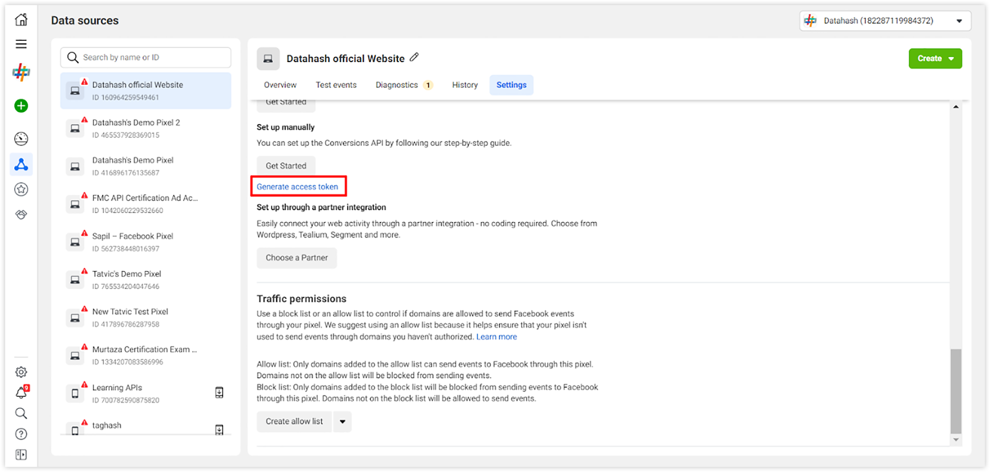Open the History tab
Viewport: 990px width, 472px height.
click(464, 85)
